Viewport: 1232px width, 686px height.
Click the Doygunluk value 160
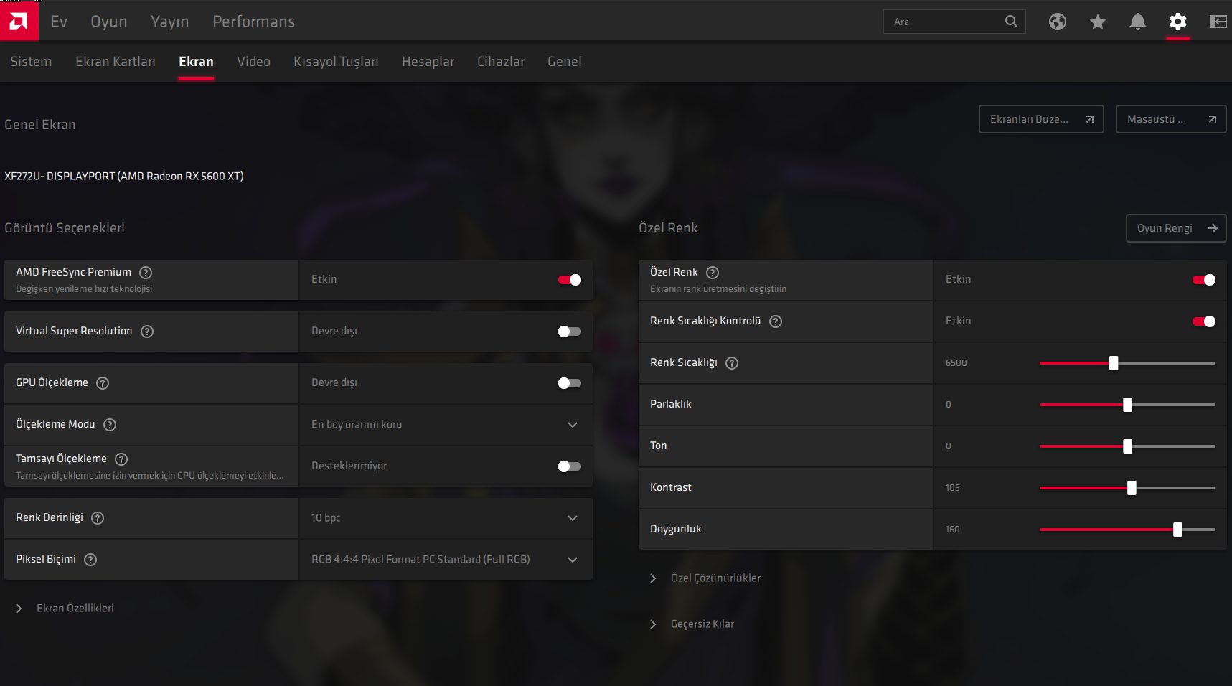tap(952, 530)
